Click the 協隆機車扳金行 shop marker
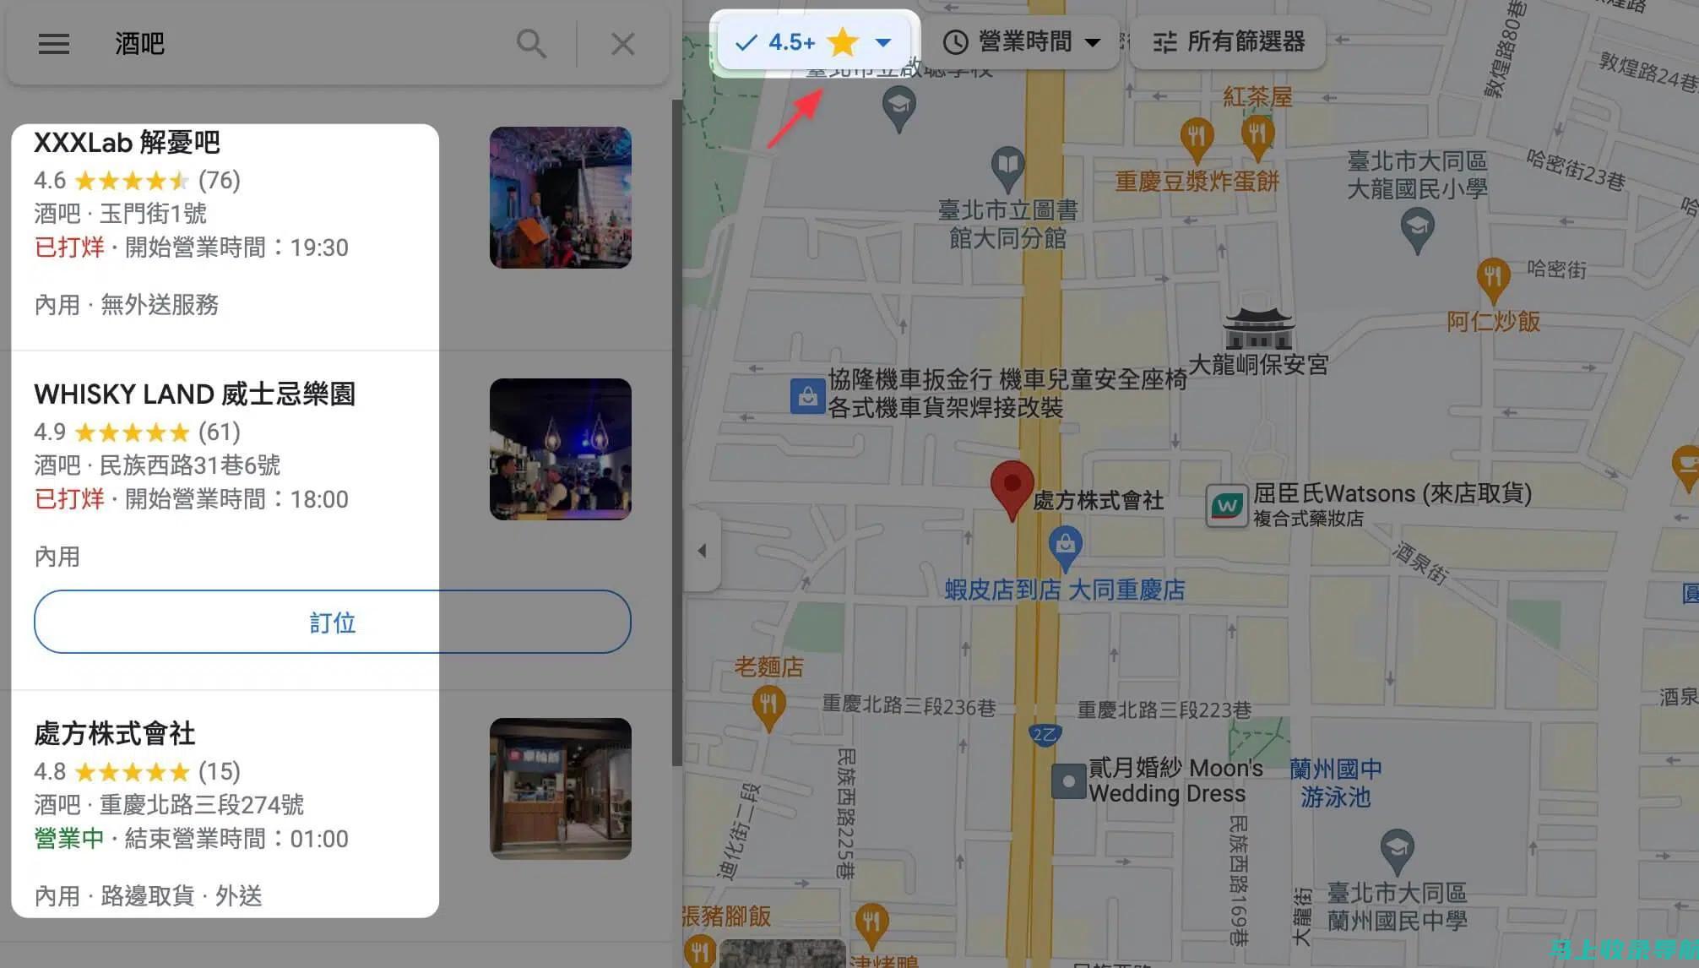 point(807,395)
